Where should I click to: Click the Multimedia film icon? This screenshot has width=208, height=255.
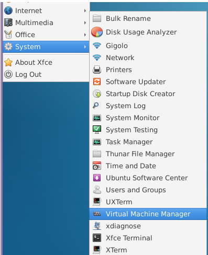pos(8,22)
